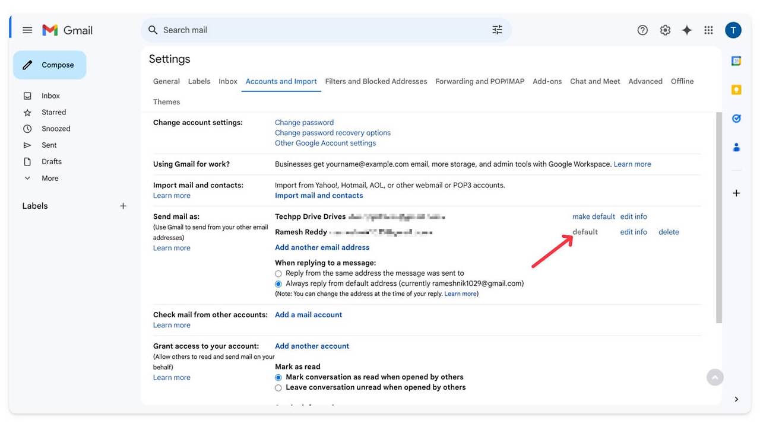
Task: Click the settings page vertical scrollbar
Action: [718, 218]
